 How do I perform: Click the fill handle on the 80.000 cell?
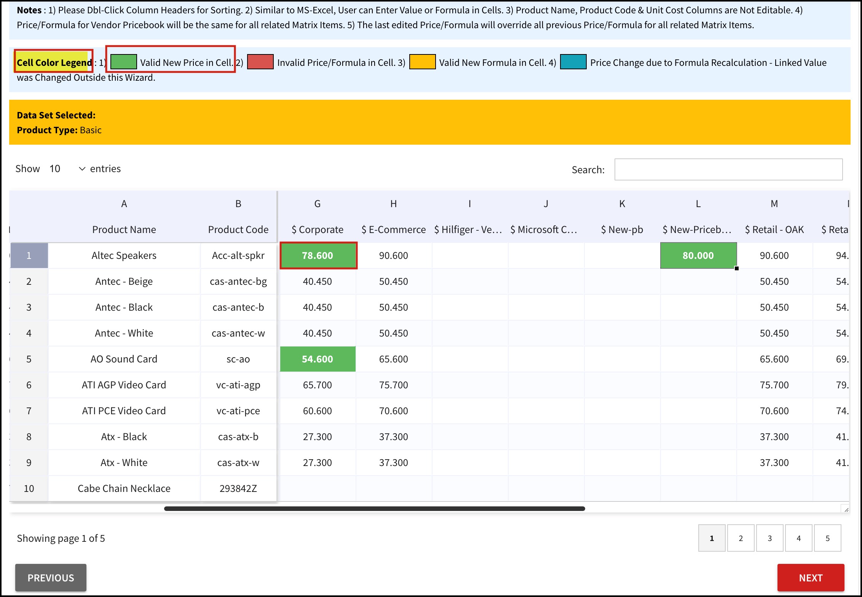click(737, 268)
